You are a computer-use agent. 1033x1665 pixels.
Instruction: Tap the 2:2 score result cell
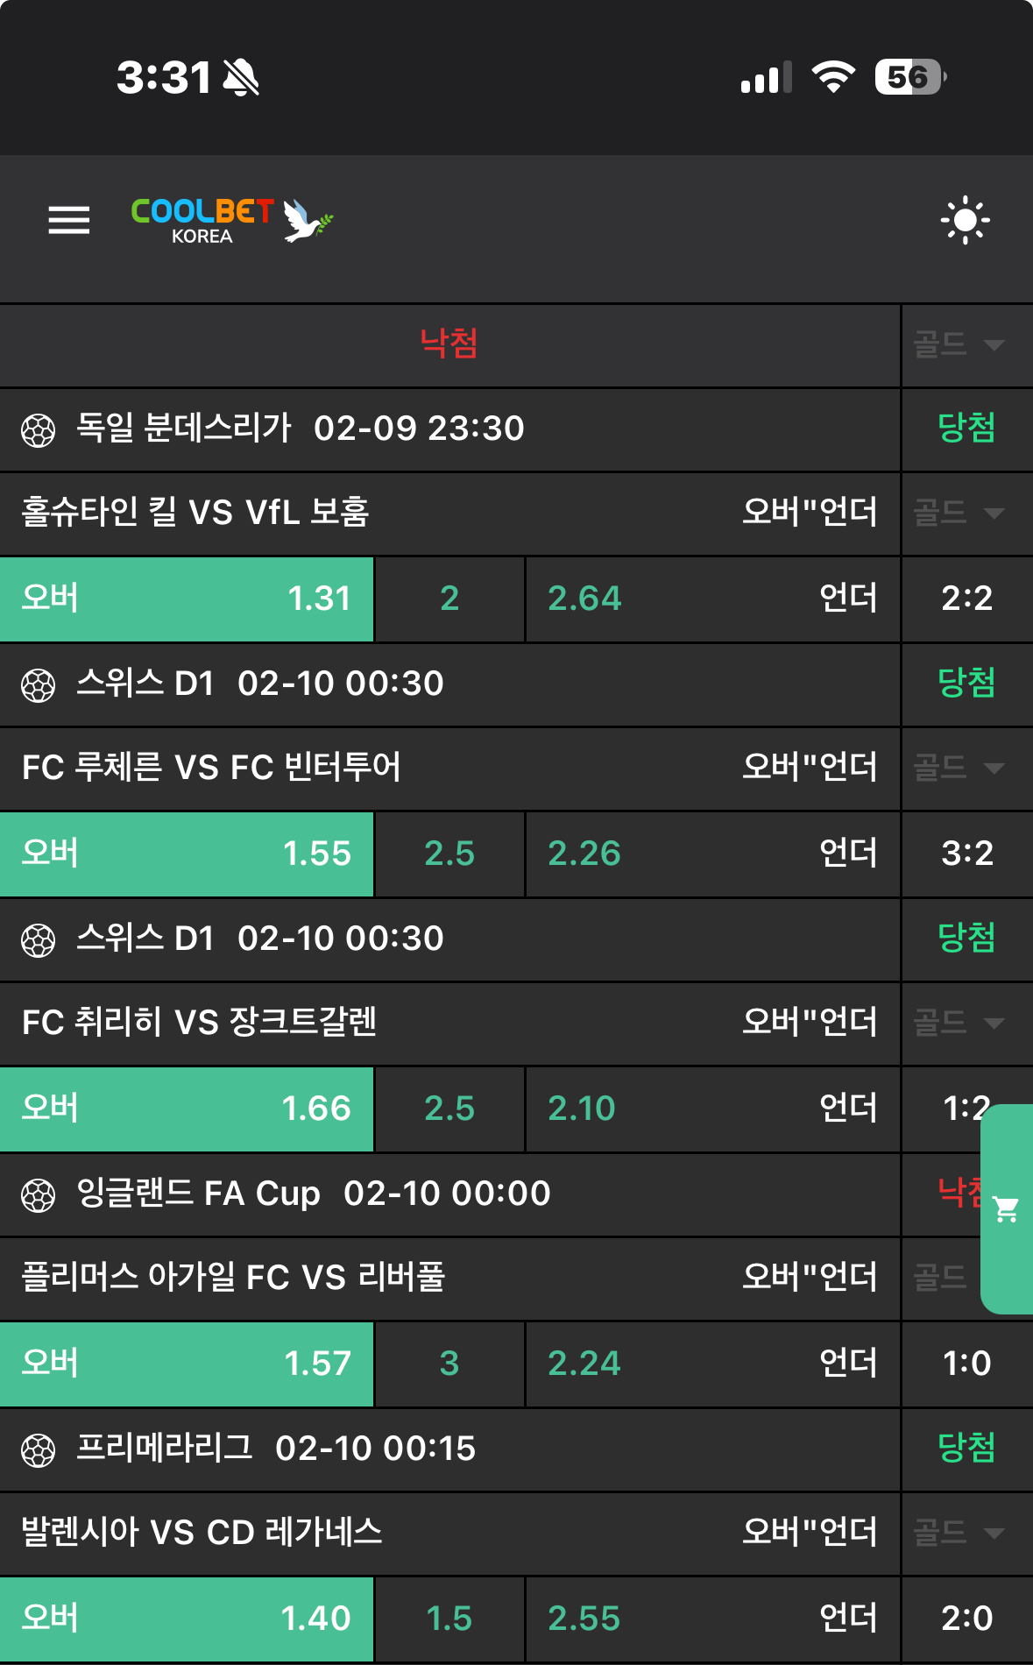tap(966, 599)
